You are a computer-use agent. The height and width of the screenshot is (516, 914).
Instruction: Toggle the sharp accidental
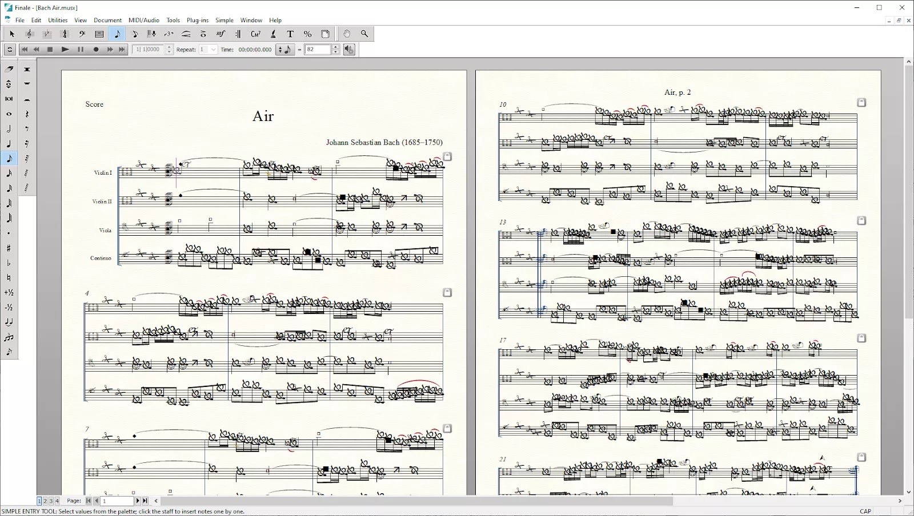[9, 248]
